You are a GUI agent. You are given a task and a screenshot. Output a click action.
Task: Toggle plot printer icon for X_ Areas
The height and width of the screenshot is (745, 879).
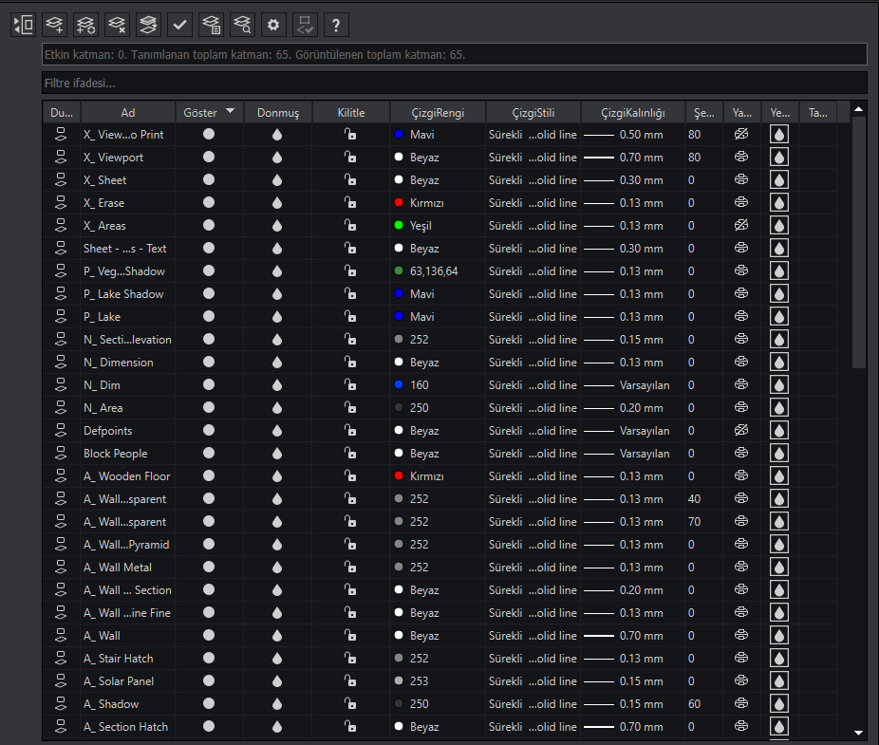tap(741, 226)
